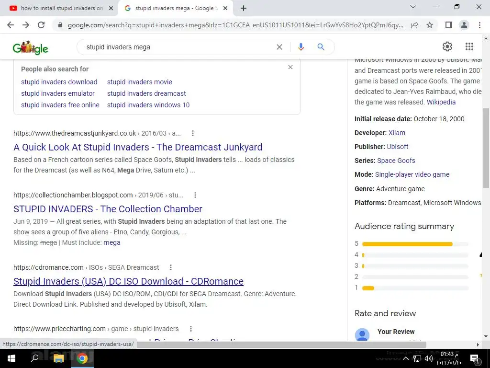The width and height of the screenshot is (490, 368).
Task: Open the tab search chevron
Action: [x=413, y=7]
